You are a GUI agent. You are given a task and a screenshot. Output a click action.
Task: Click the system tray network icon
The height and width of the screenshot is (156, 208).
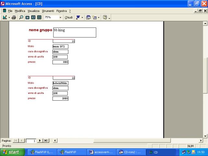click(184, 152)
